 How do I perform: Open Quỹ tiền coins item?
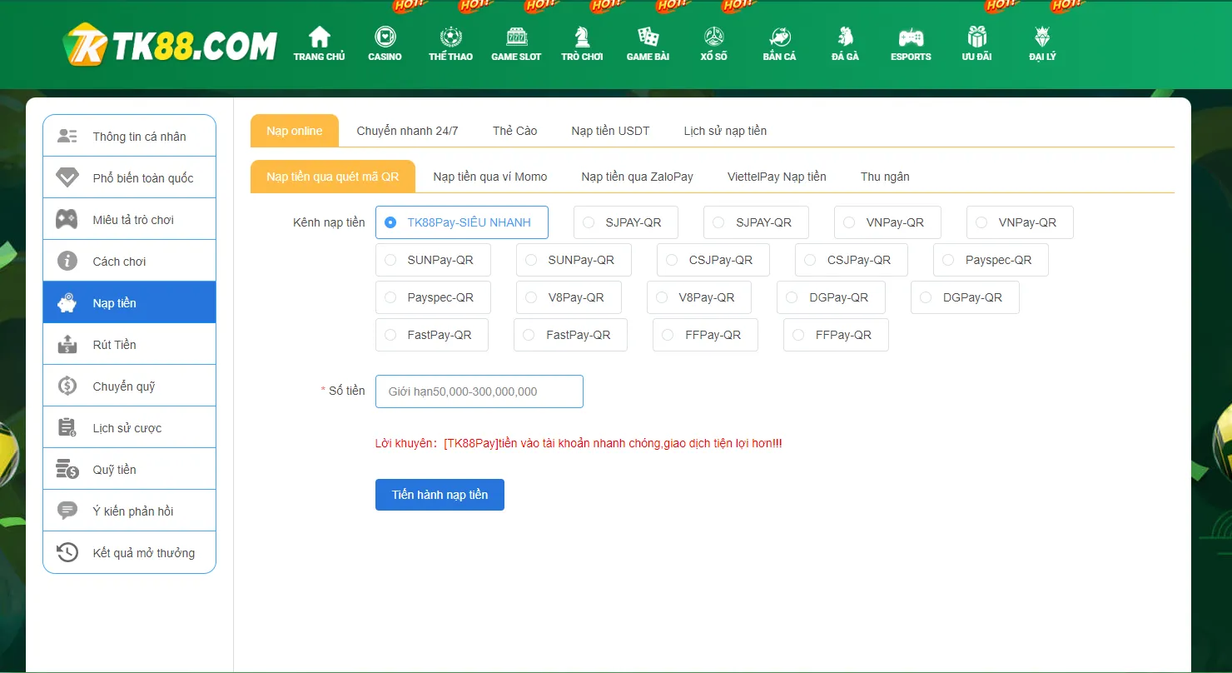129,469
